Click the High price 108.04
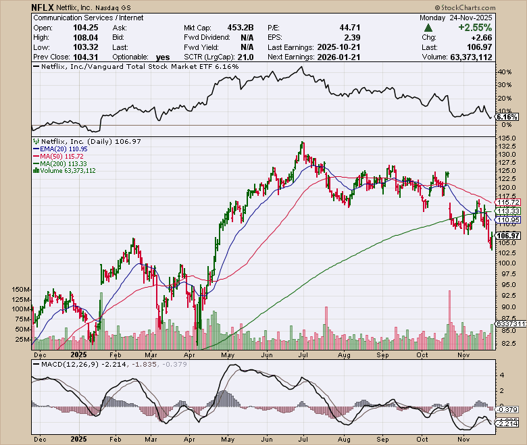The width and height of the screenshot is (527, 445). (85, 37)
